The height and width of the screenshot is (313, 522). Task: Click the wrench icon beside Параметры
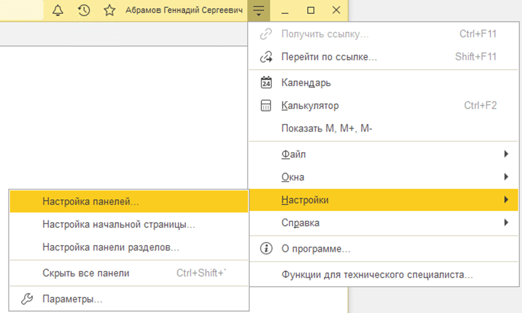(x=27, y=299)
